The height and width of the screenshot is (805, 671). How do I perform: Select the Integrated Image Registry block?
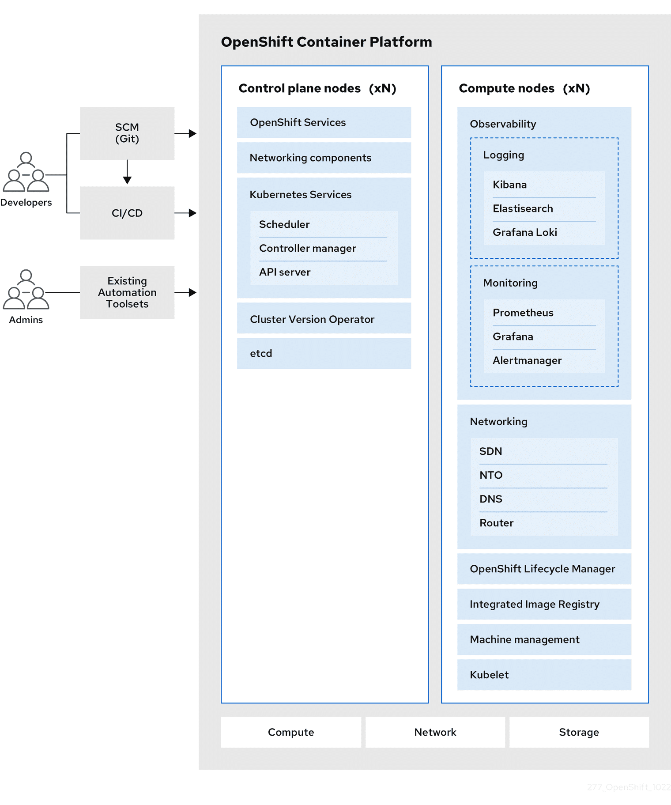point(544,604)
